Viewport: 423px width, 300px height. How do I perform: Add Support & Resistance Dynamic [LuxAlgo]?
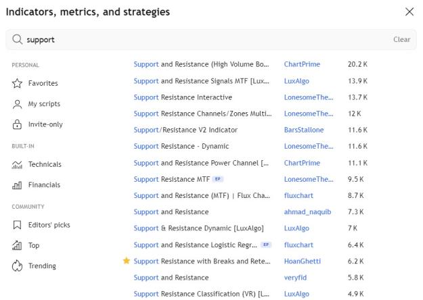pyautogui.click(x=198, y=228)
